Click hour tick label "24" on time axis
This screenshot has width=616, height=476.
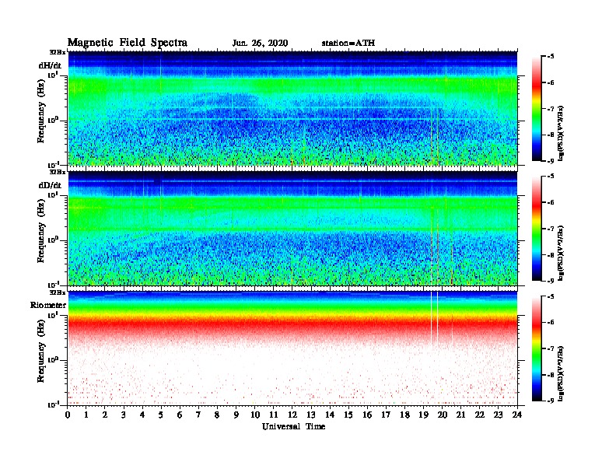pyautogui.click(x=517, y=415)
